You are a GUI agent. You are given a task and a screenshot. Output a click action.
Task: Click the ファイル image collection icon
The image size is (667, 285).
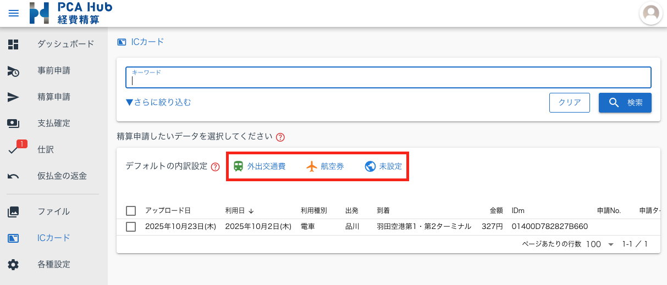13,211
